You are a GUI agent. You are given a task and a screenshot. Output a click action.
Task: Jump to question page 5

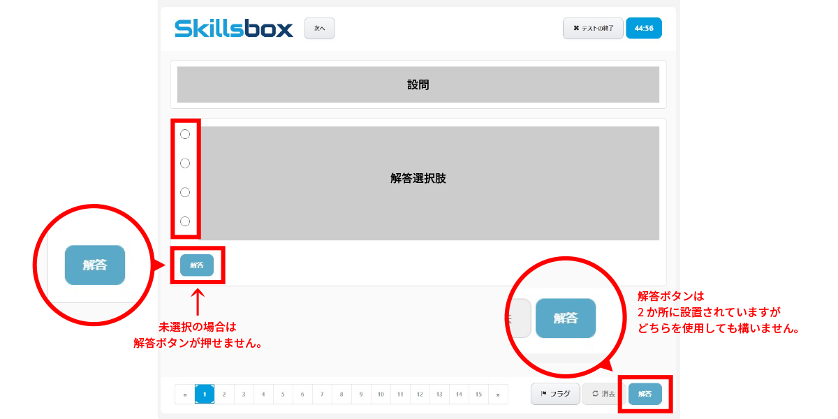(x=283, y=394)
